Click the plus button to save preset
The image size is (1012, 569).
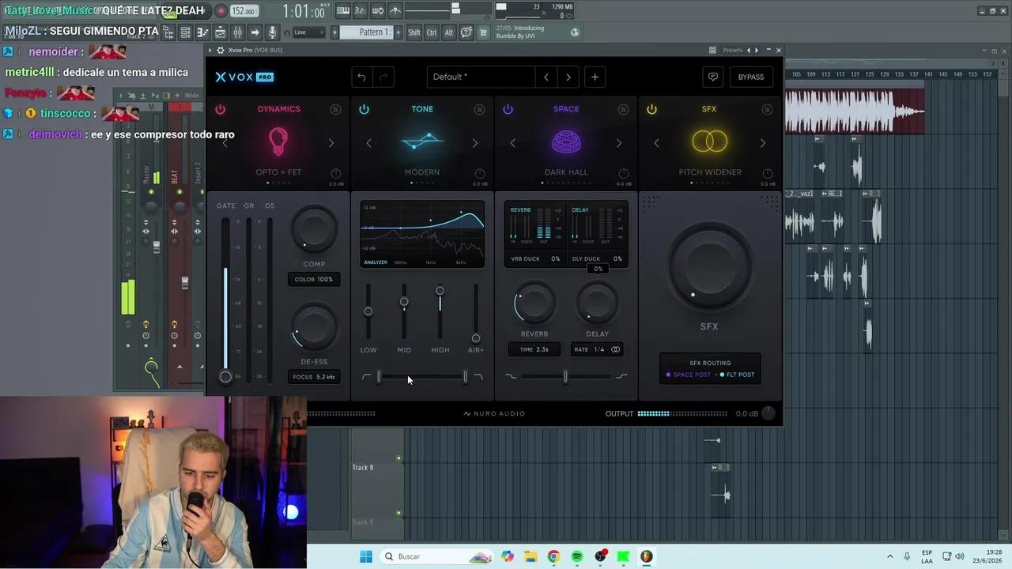pos(595,77)
